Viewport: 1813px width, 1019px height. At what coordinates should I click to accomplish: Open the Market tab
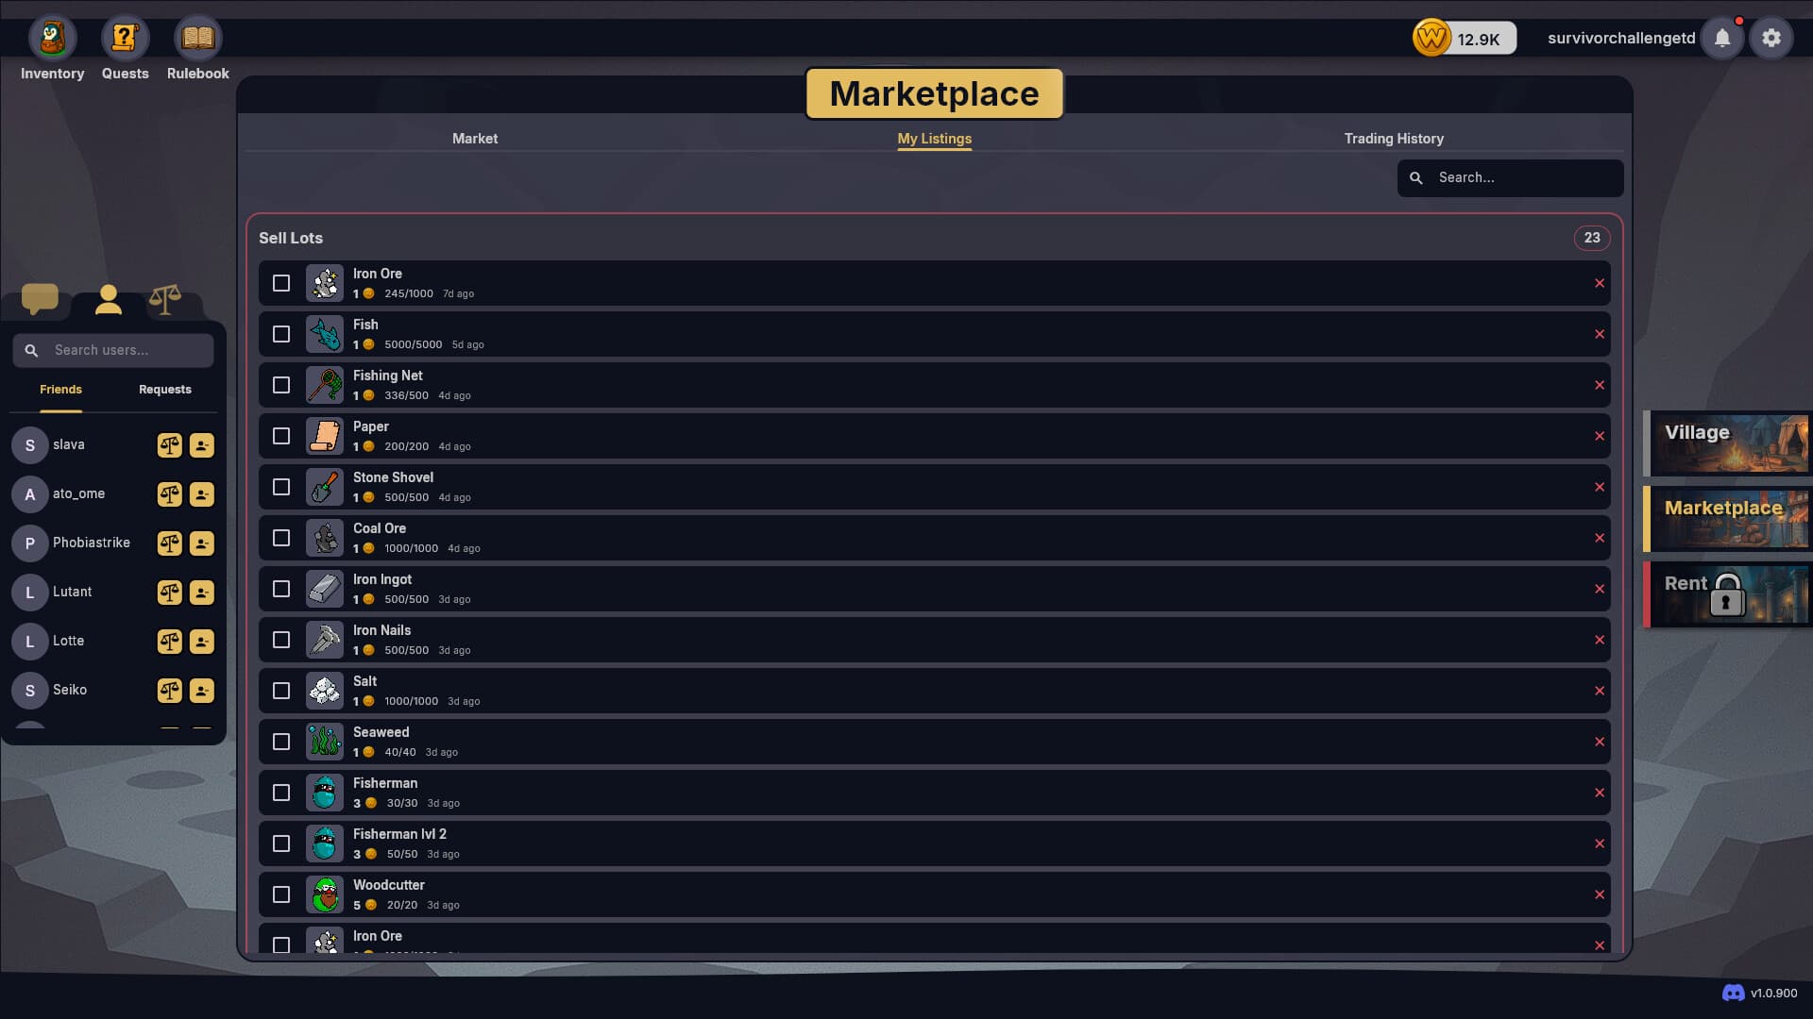point(475,138)
